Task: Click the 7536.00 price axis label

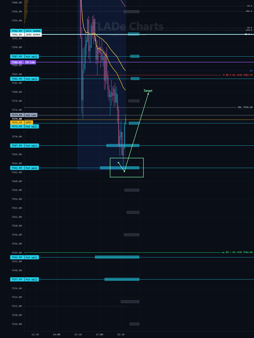Action: pos(17,288)
